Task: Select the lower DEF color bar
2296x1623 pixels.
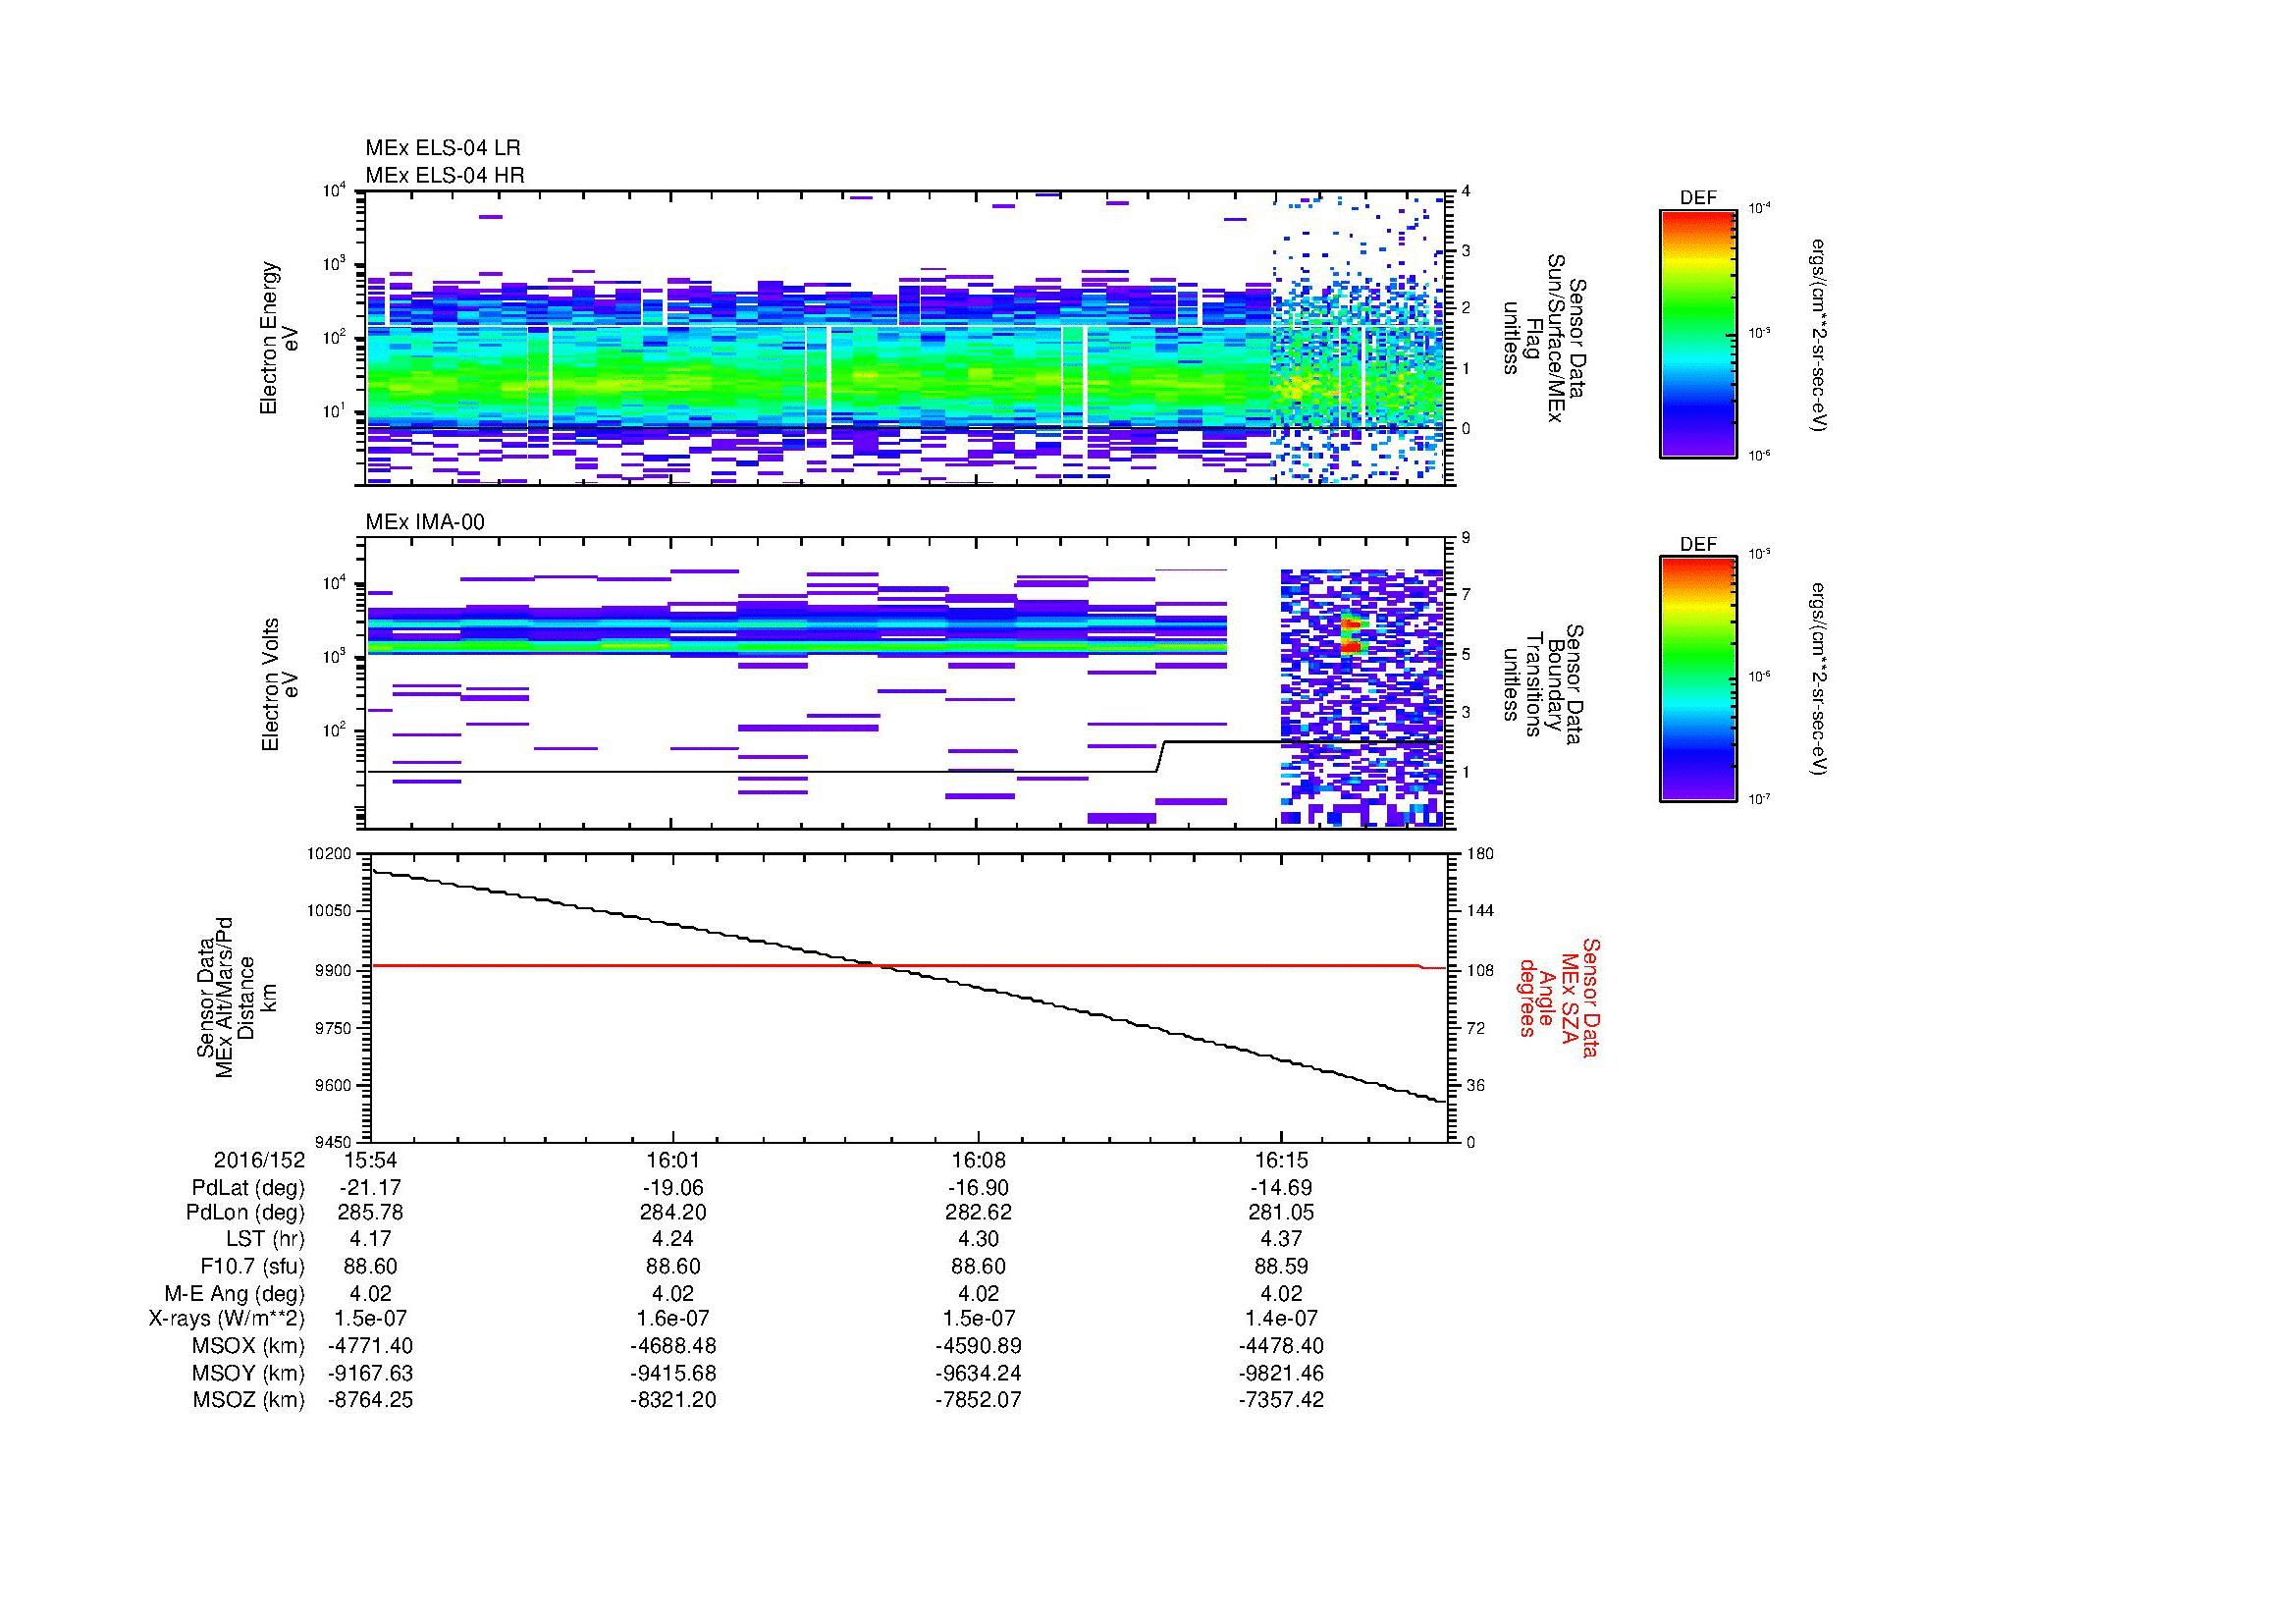Action: coord(1697,679)
